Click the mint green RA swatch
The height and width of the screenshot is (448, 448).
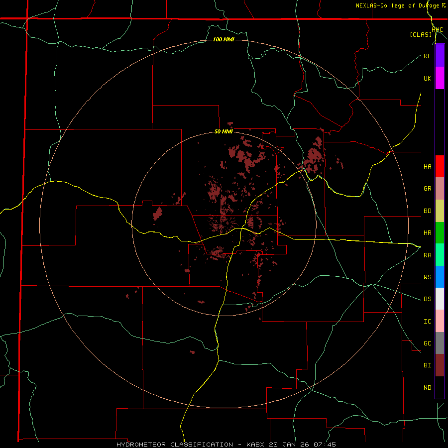coord(440,255)
